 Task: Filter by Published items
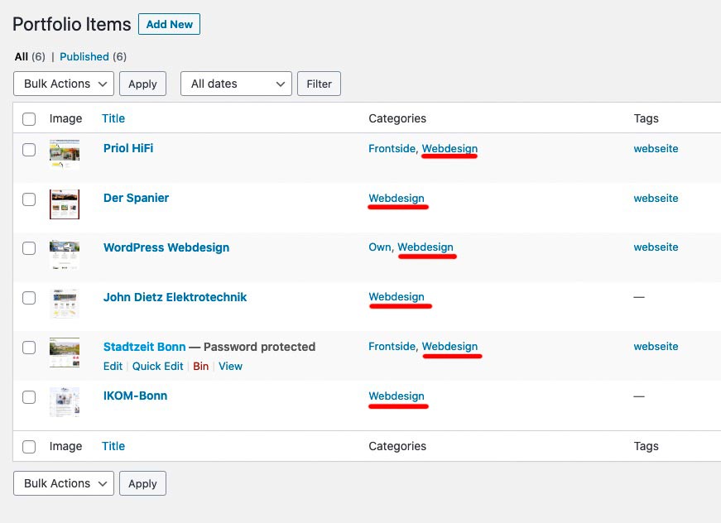pyautogui.click(x=84, y=56)
